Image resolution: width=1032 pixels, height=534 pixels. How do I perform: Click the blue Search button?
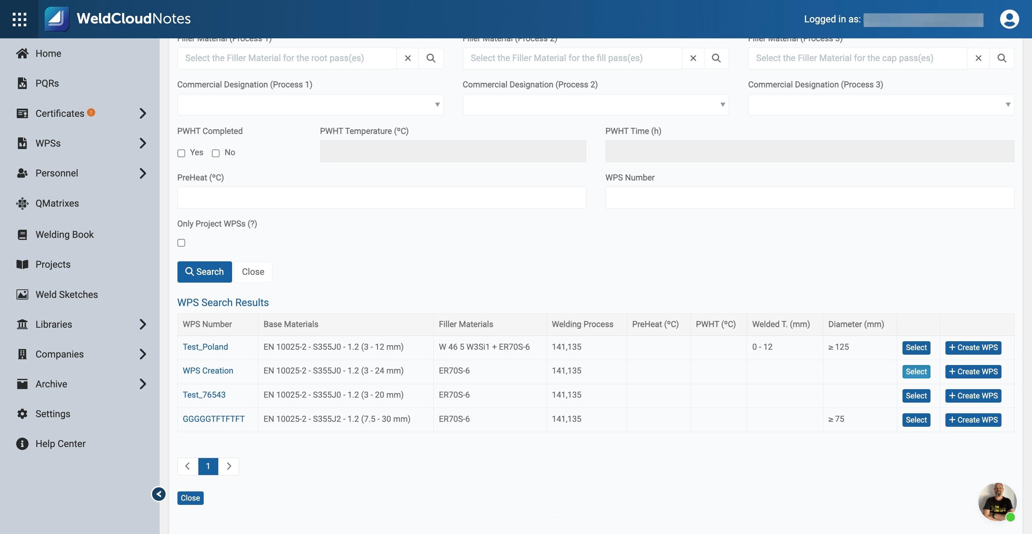[204, 272]
